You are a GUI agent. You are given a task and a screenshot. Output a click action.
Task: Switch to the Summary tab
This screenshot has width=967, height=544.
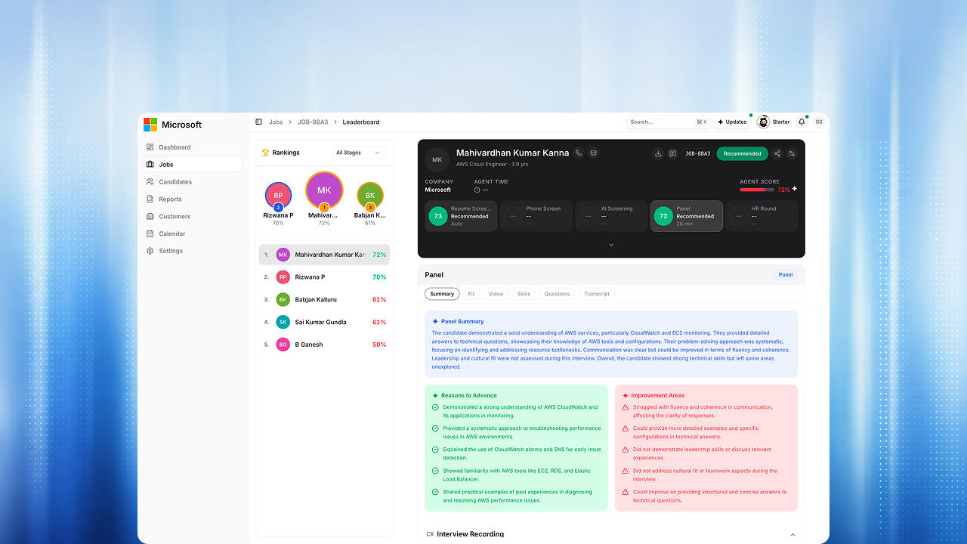[442, 294]
